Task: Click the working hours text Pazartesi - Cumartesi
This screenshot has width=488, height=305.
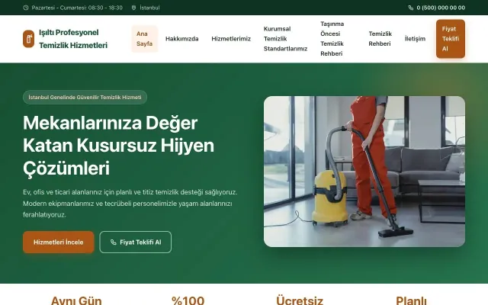Action: click(77, 8)
